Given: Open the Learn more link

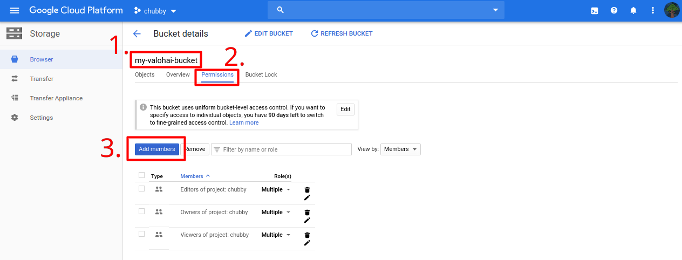Looking at the screenshot, I should 244,123.
